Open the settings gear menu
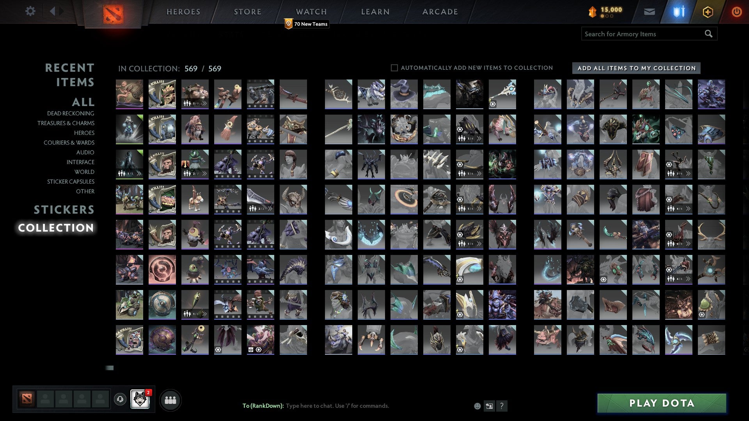Image resolution: width=749 pixels, height=421 pixels. pyautogui.click(x=30, y=11)
